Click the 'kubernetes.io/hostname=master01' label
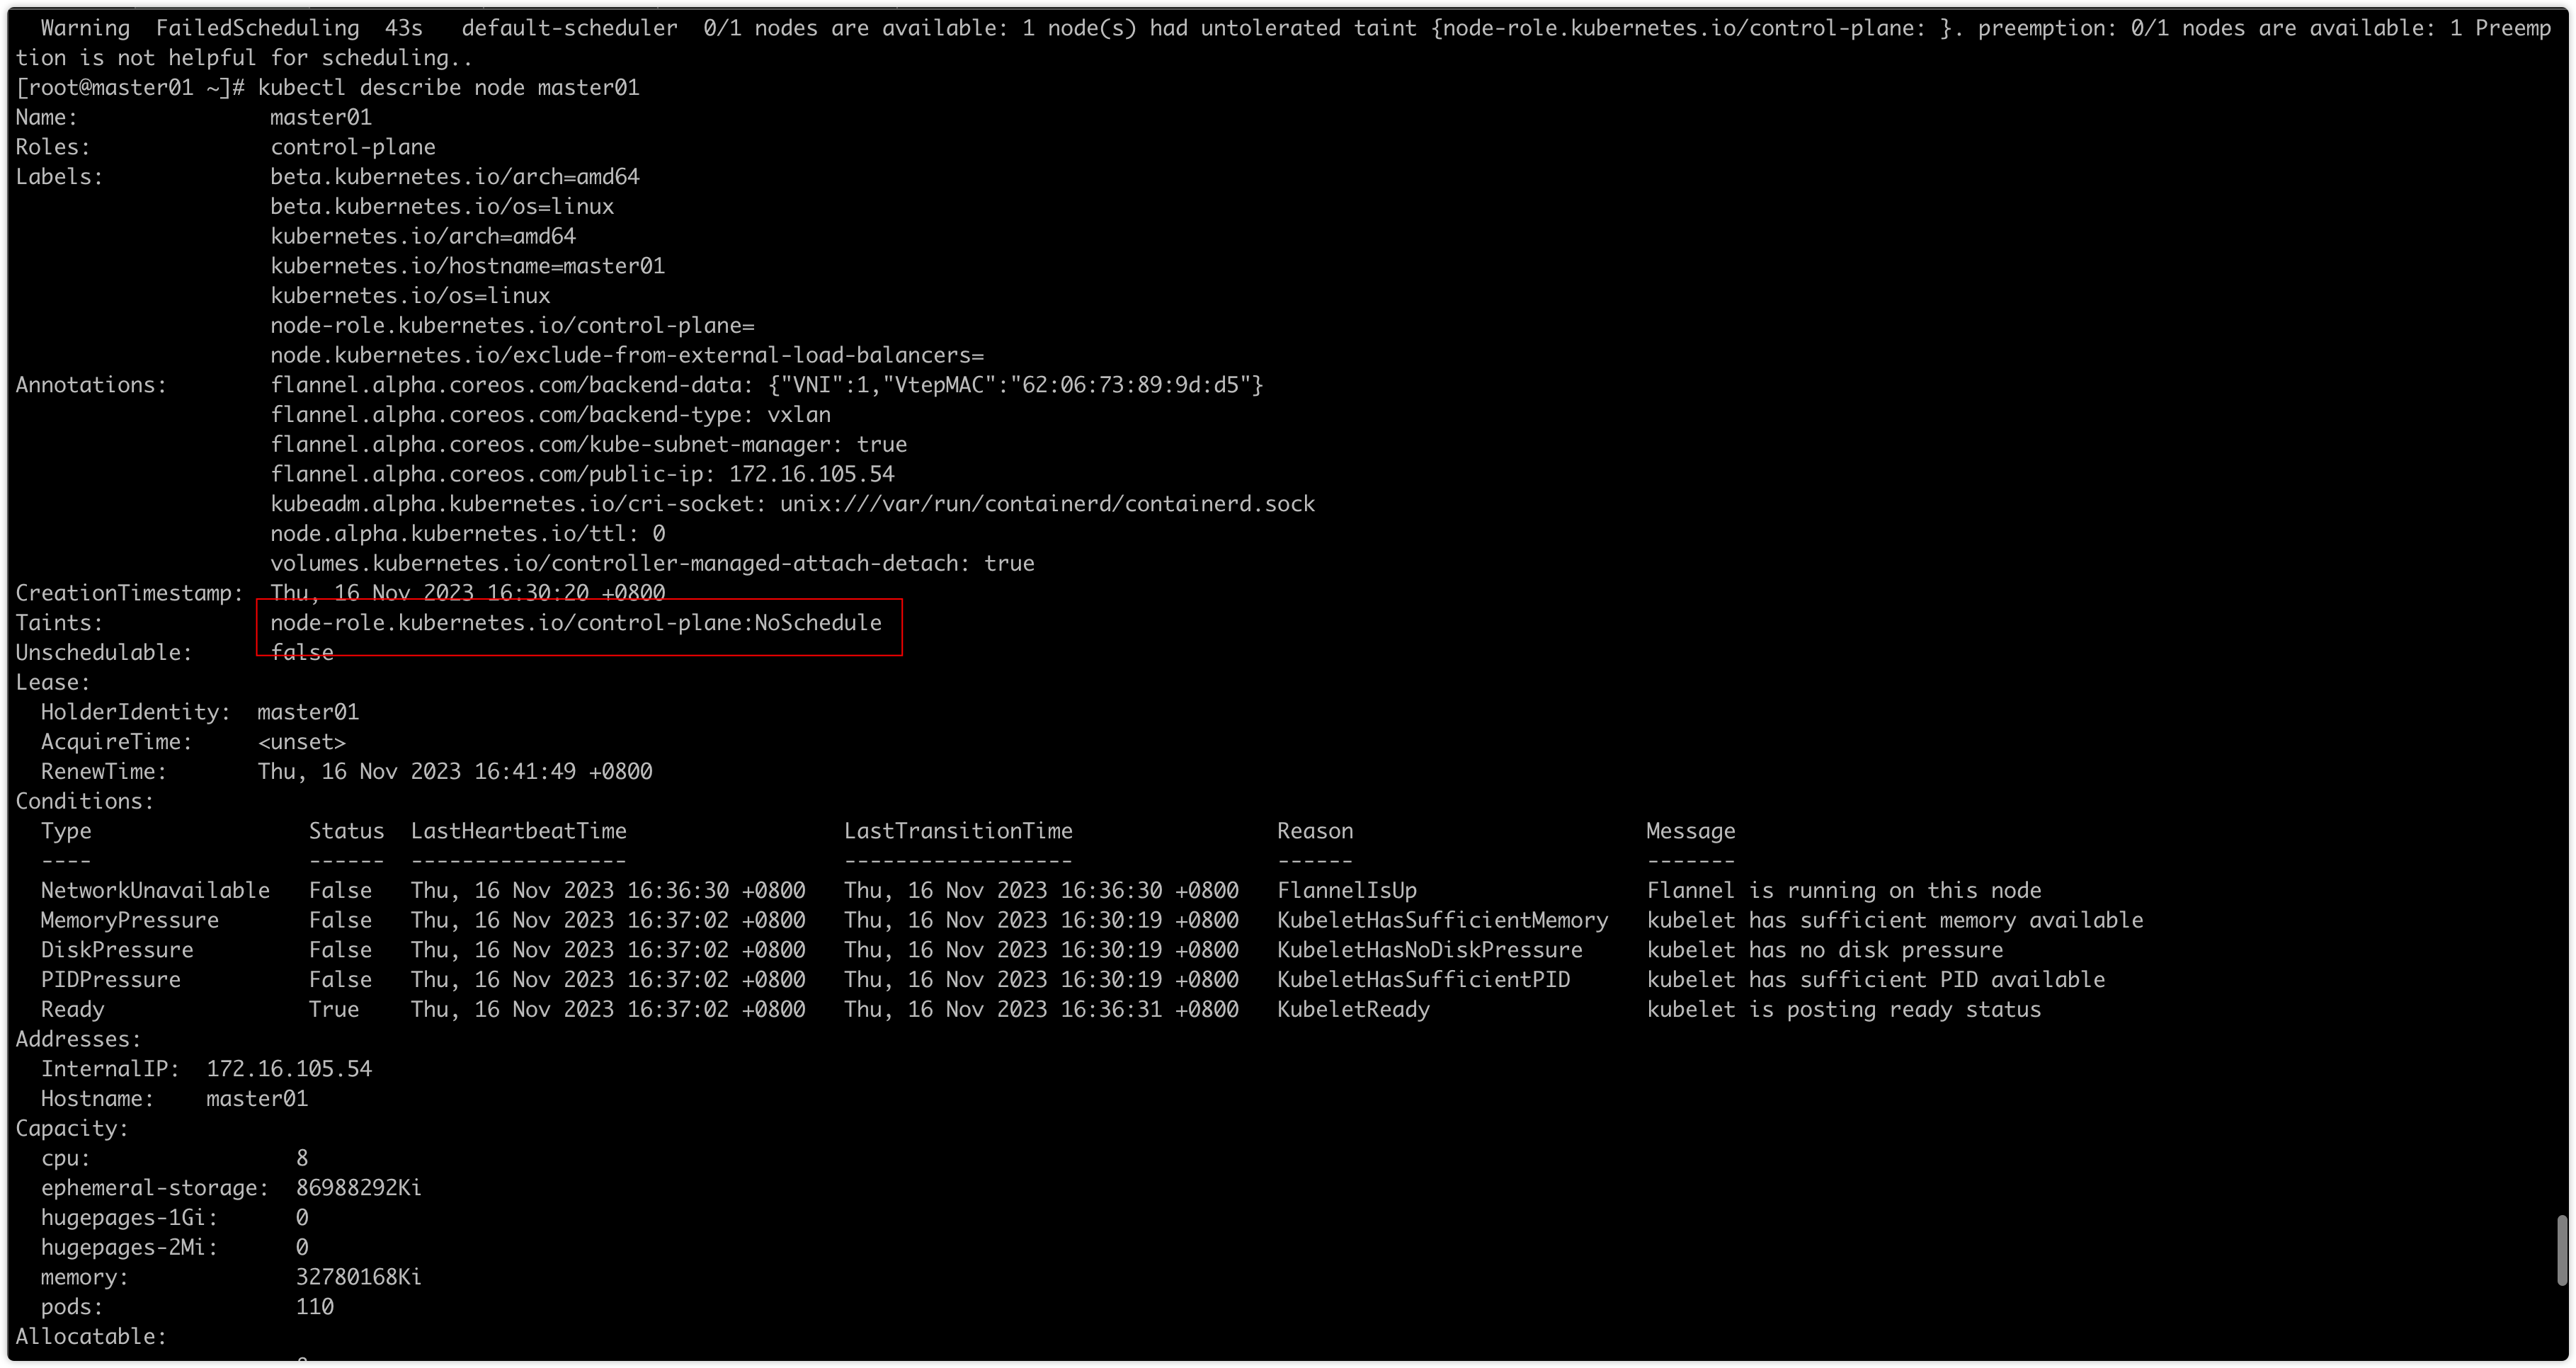 pyautogui.click(x=467, y=266)
